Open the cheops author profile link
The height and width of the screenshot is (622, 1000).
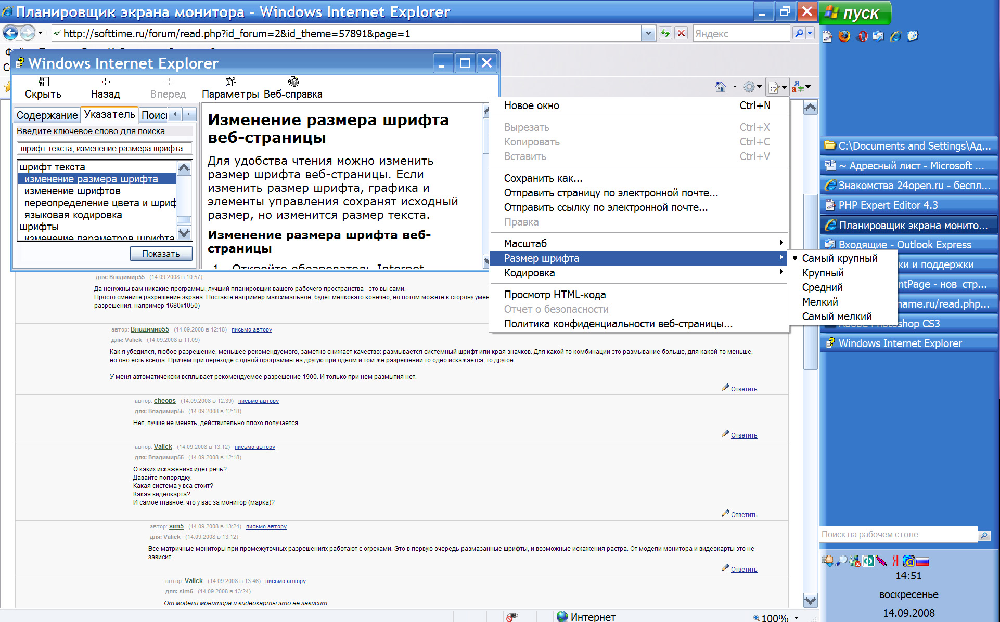pyautogui.click(x=165, y=401)
